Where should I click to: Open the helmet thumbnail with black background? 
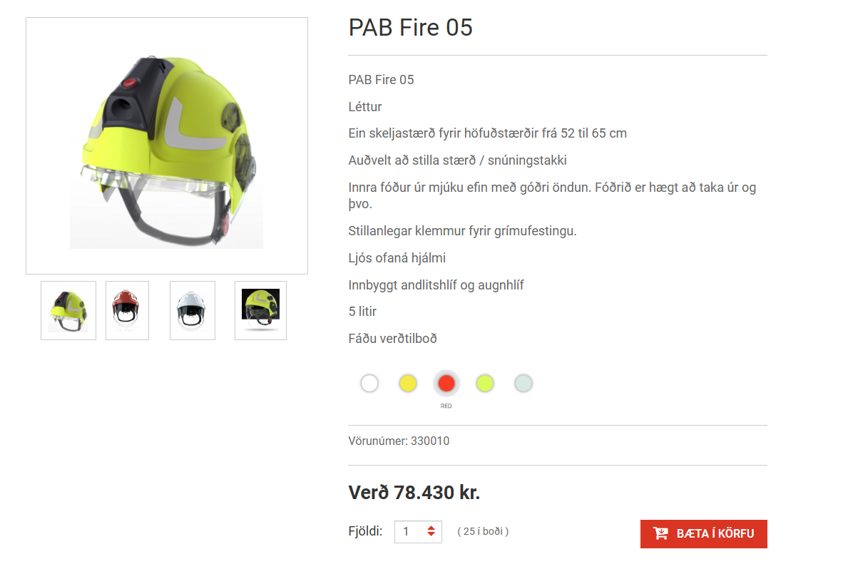tap(260, 310)
